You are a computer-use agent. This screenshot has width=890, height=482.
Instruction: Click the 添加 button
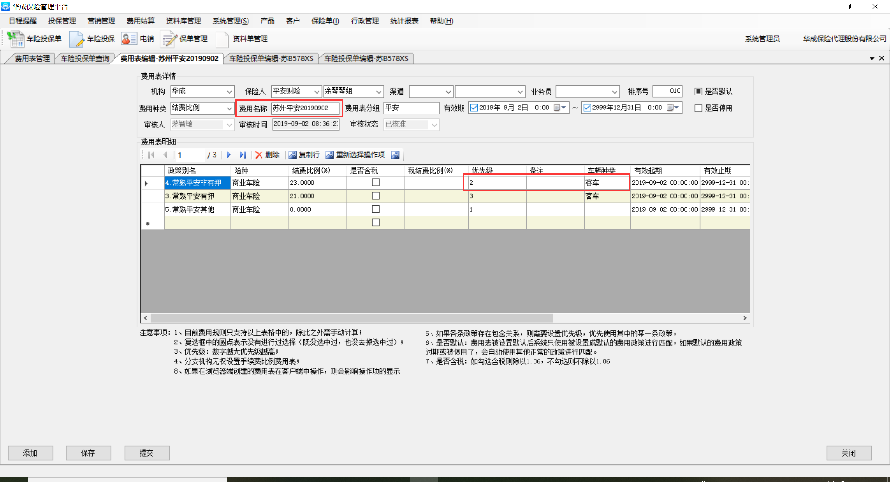pos(31,453)
